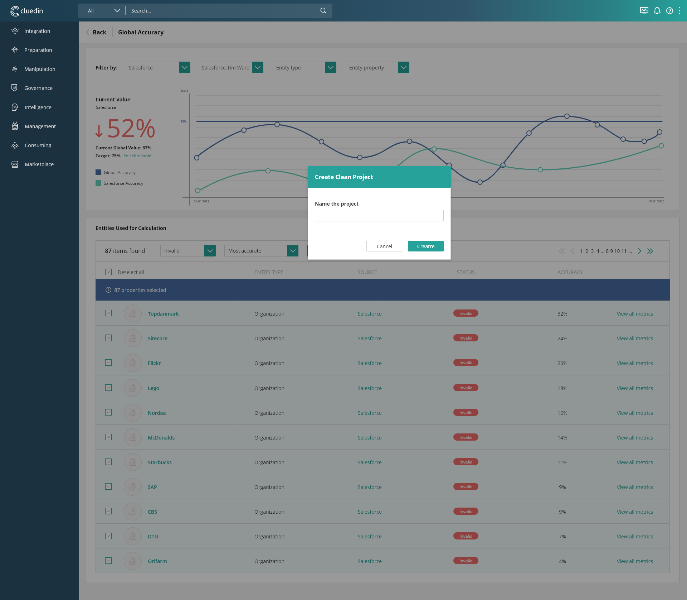
Task: Toggle the McDonalds row checkbox
Action: 108,437
